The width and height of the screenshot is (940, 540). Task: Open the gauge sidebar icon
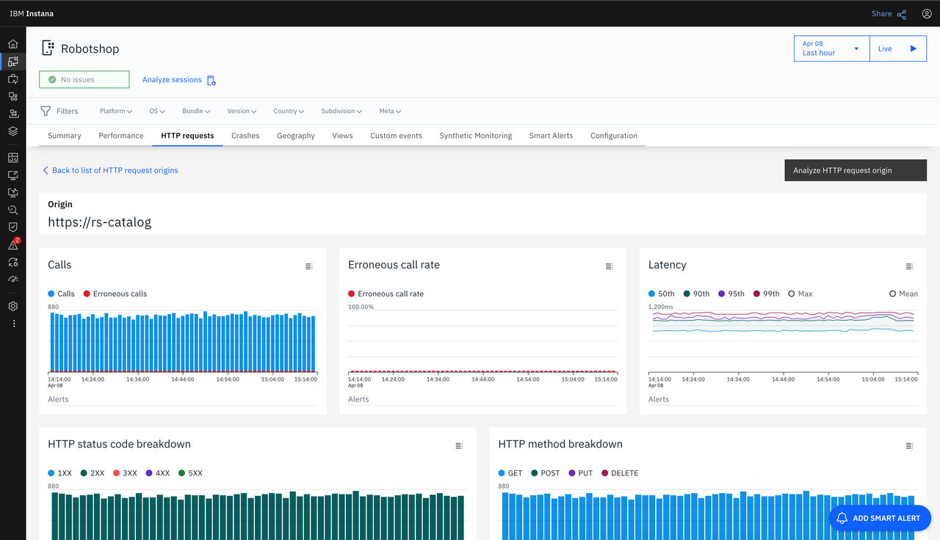(13, 280)
